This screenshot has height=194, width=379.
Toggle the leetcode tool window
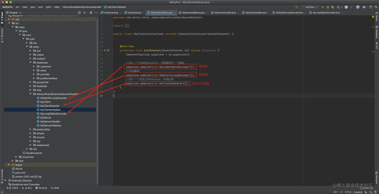376,177
